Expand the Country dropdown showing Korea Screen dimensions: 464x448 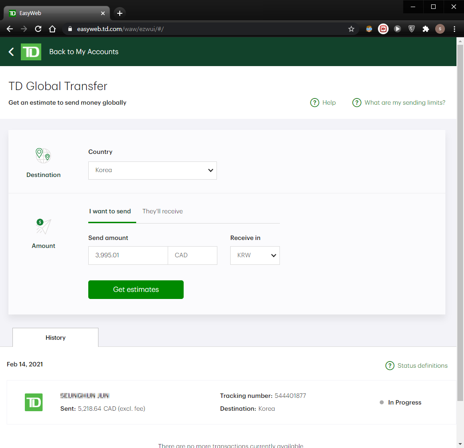point(153,170)
